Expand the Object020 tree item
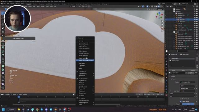This screenshot has height=112, width=199. pyautogui.click(x=176, y=21)
